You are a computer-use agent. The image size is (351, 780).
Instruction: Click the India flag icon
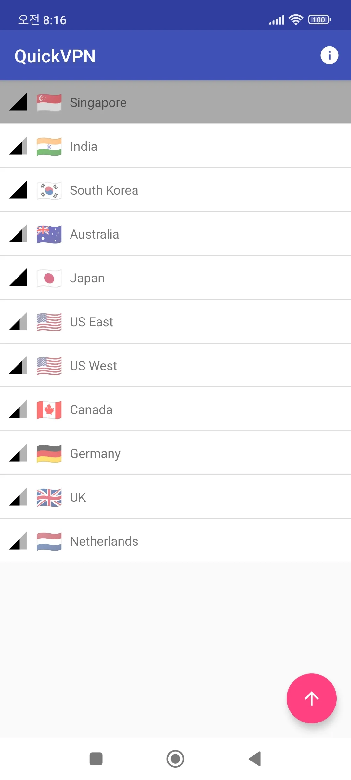coord(49,146)
